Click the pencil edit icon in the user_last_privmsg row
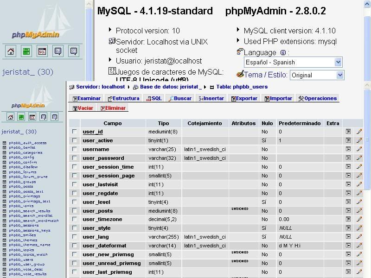 point(359,272)
